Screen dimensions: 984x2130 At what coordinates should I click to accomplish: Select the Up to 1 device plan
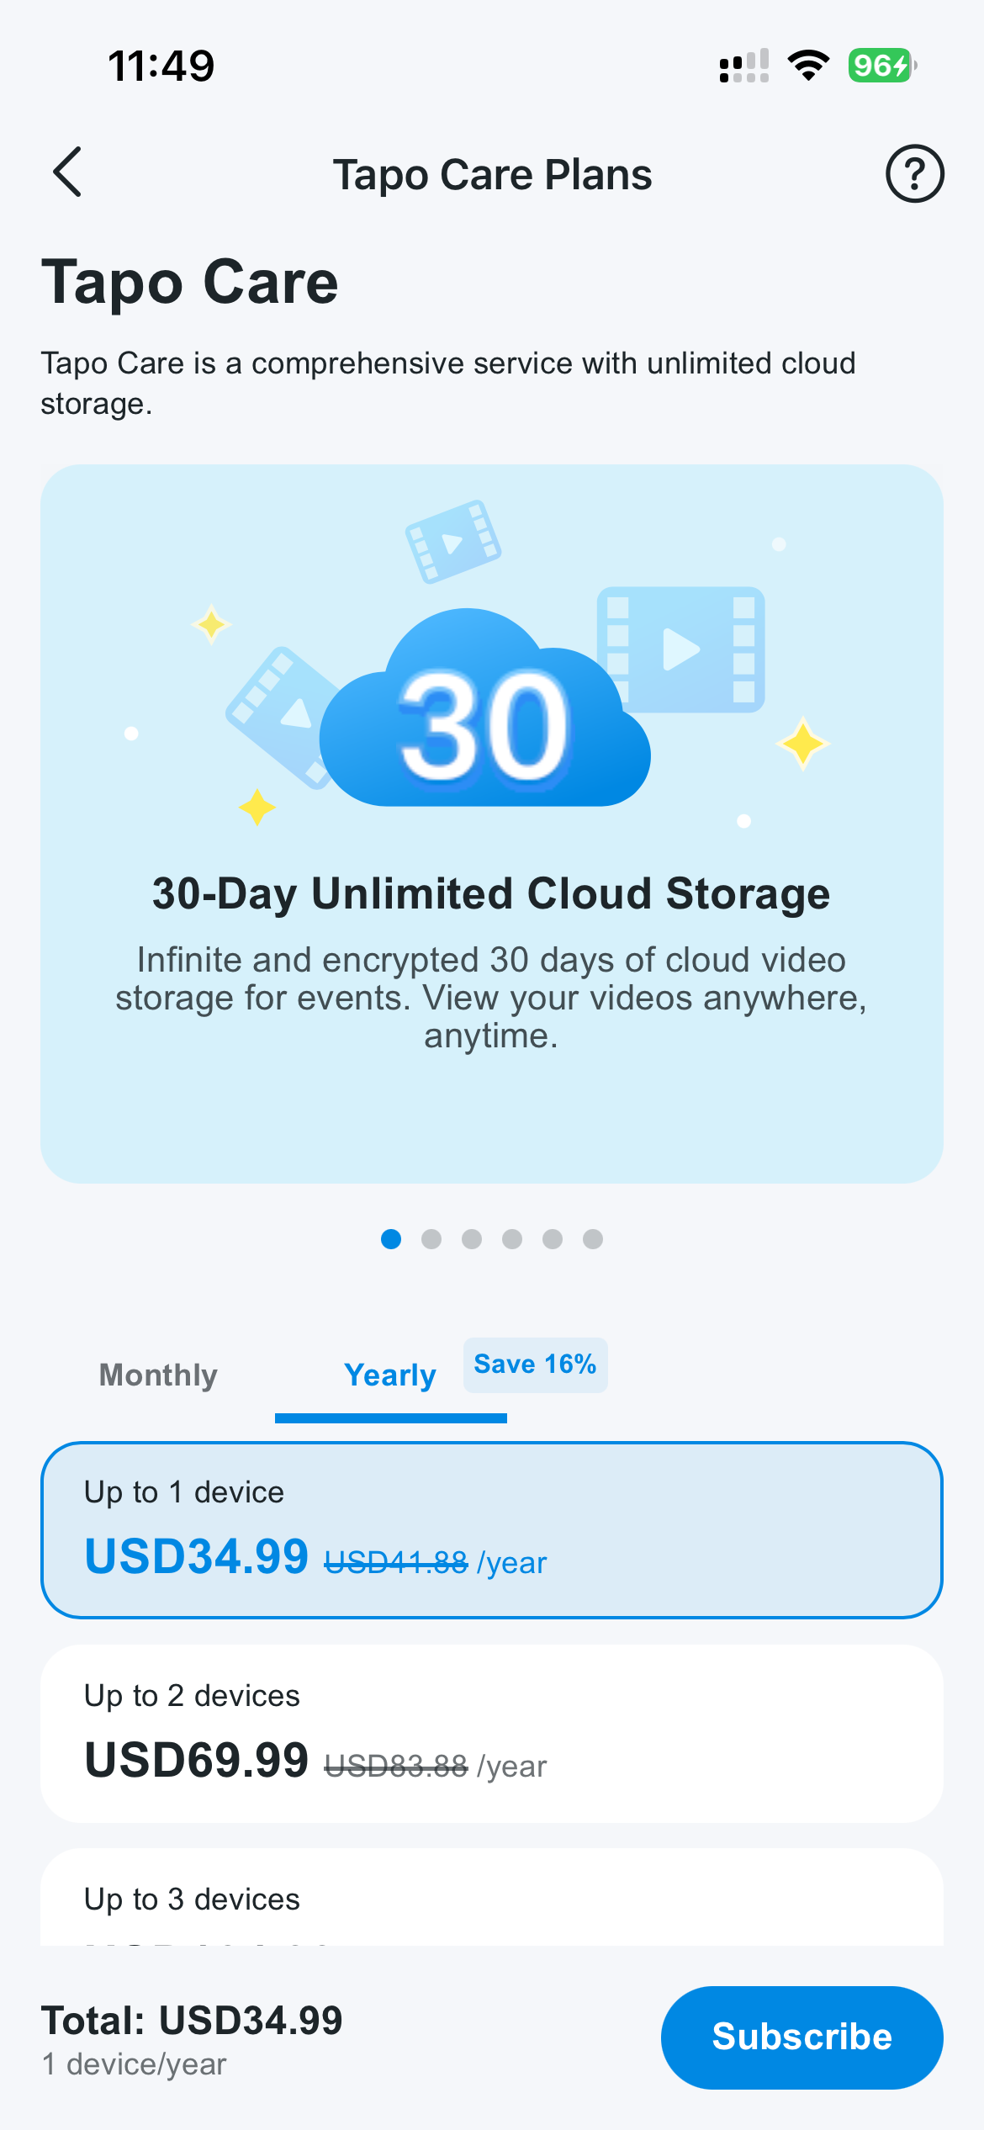pyautogui.click(x=492, y=1529)
